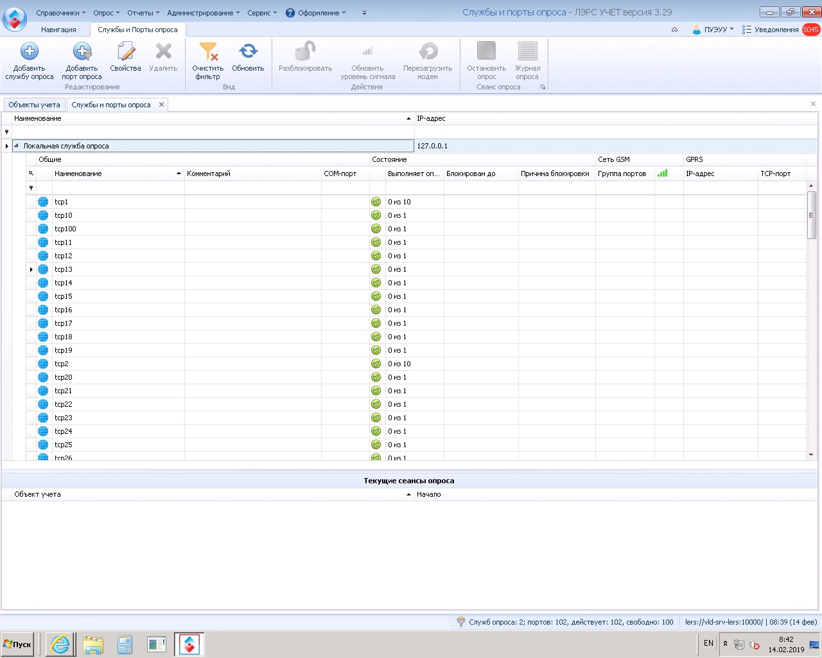Click the green status icon of tcp10
Image resolution: width=822 pixels, height=658 pixels.
point(376,215)
